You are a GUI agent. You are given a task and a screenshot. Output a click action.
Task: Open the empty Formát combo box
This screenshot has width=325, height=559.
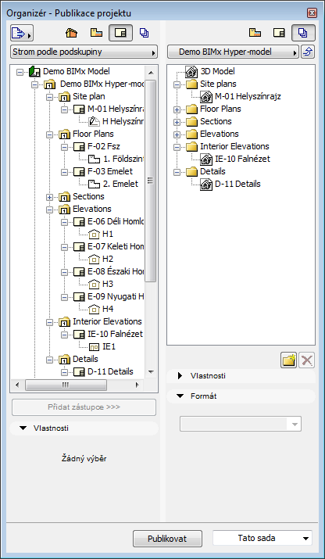click(241, 424)
